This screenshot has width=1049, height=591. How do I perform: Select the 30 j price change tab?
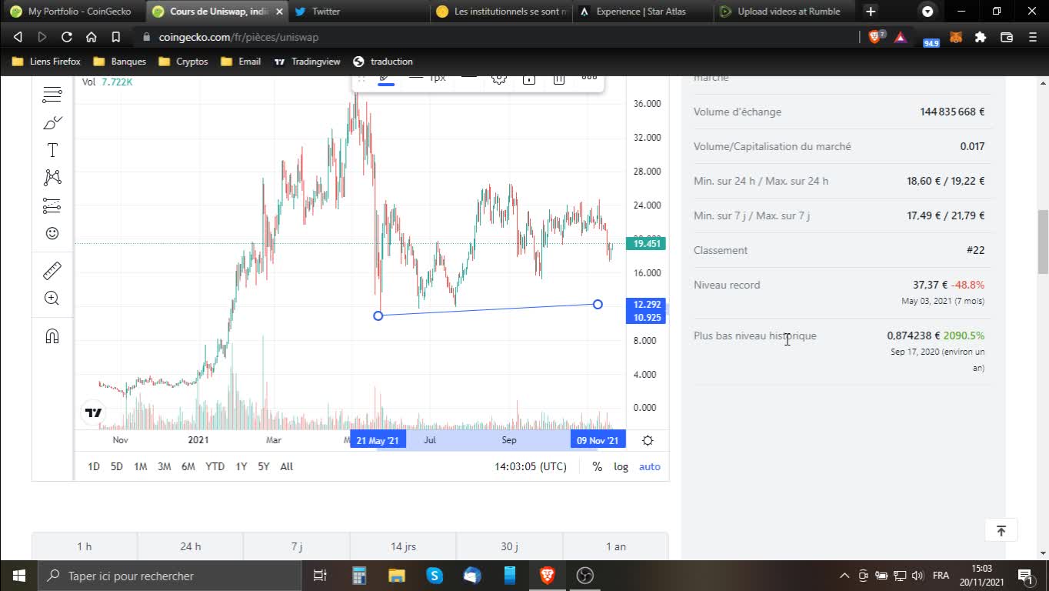[509, 546]
